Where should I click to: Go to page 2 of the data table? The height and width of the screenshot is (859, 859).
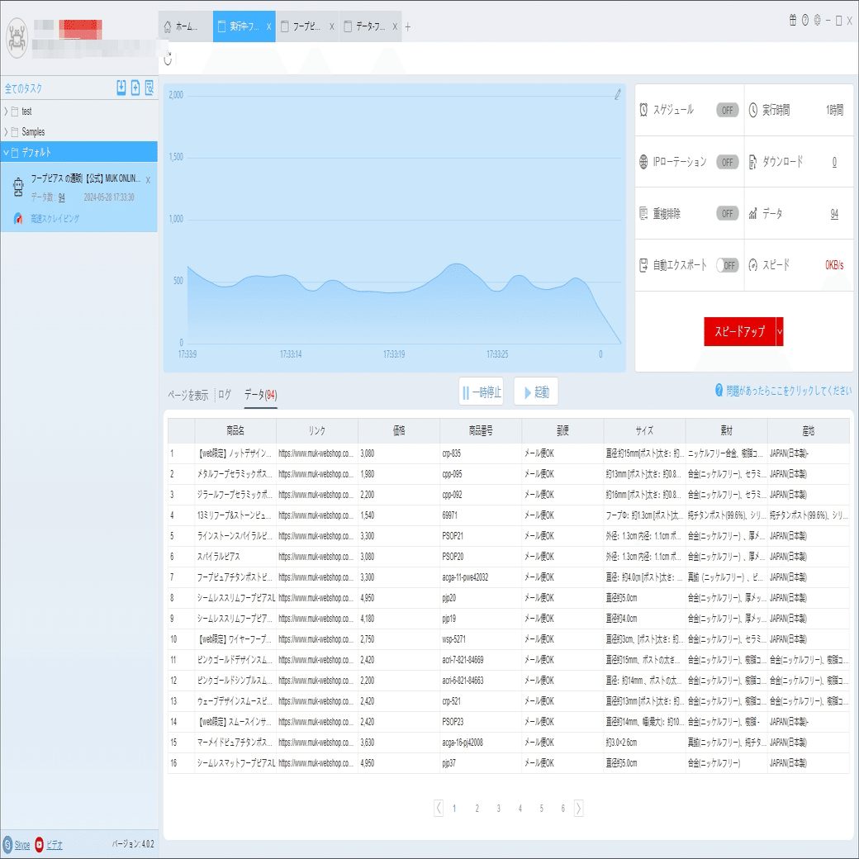[x=477, y=809]
